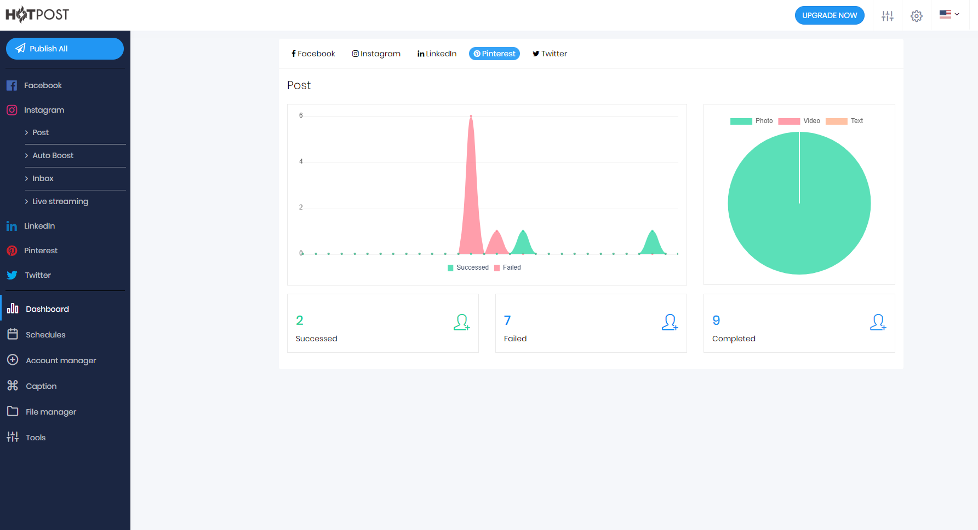Open settings gear in the top bar
Image resolution: width=978 pixels, height=530 pixels.
(x=917, y=16)
